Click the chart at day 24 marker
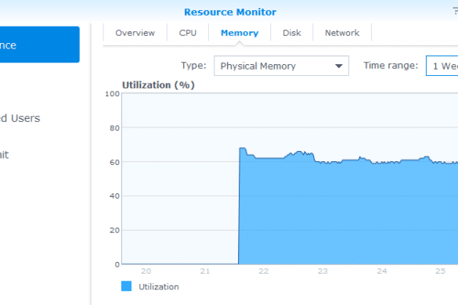Viewport: 458px width, 305px height. (381, 213)
